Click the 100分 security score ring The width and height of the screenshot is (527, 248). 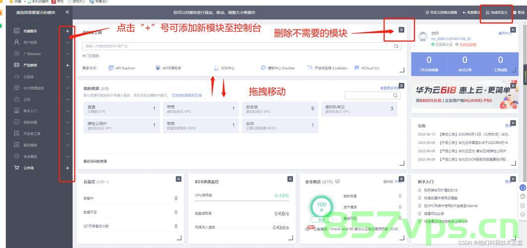pos(322,206)
